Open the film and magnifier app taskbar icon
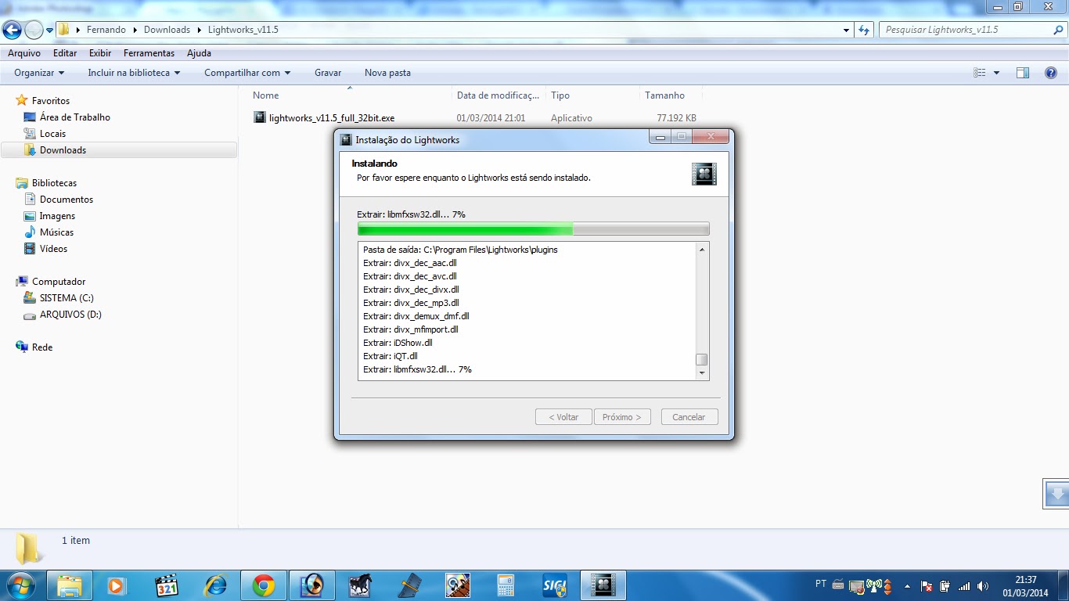 458,585
